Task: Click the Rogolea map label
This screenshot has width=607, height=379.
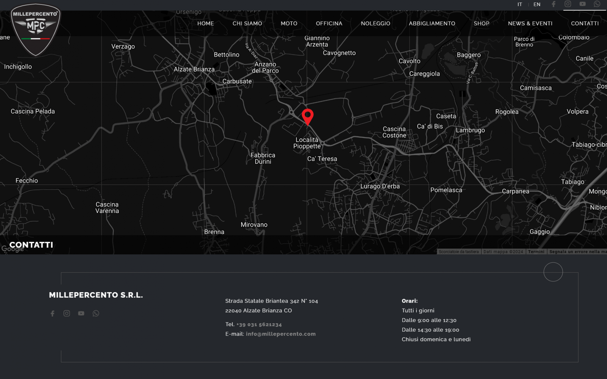Action: 507,112
